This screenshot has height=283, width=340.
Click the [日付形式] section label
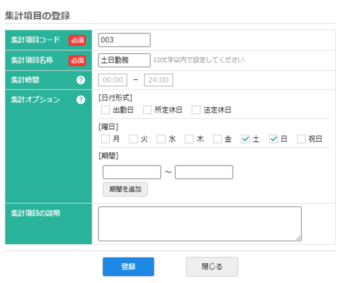tap(116, 98)
